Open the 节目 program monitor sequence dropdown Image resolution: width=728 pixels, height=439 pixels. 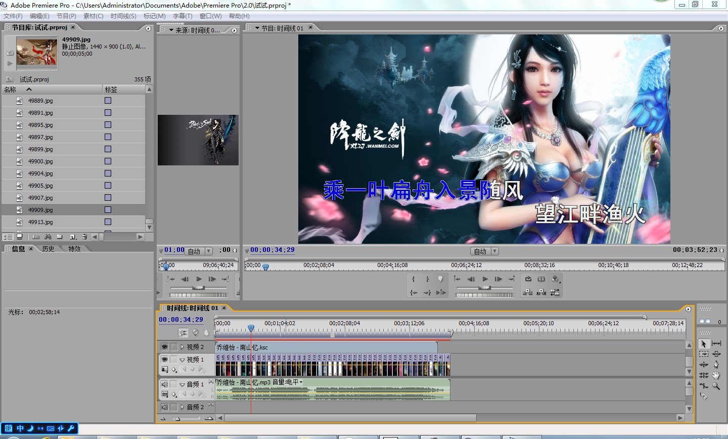point(257,28)
